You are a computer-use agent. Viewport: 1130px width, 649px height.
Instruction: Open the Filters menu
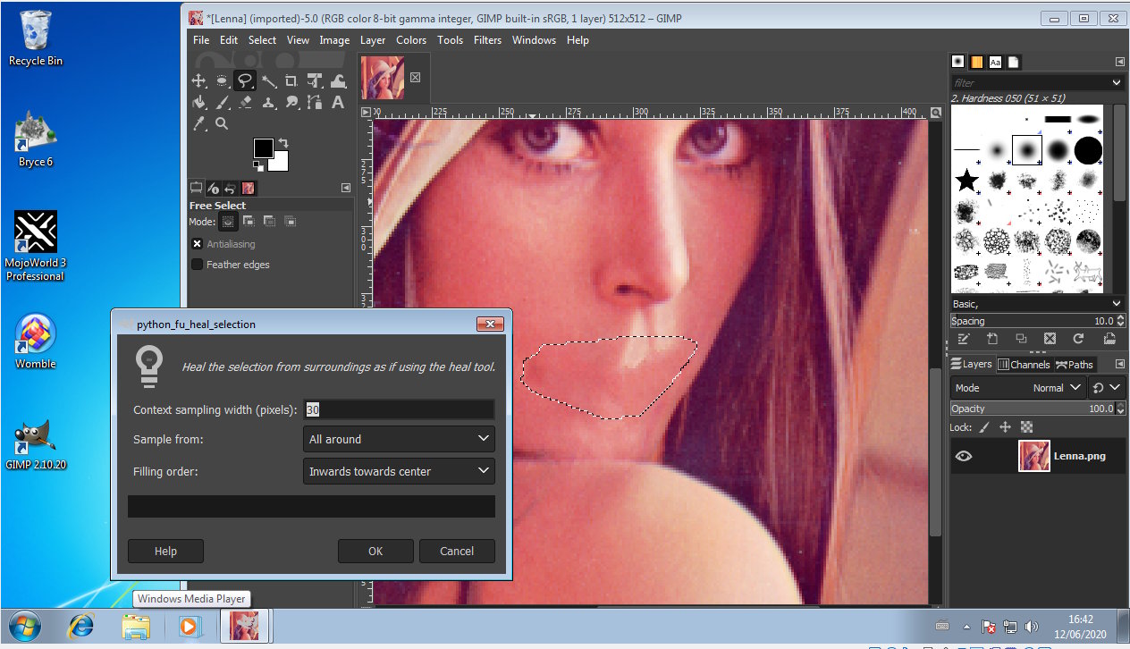click(x=487, y=40)
